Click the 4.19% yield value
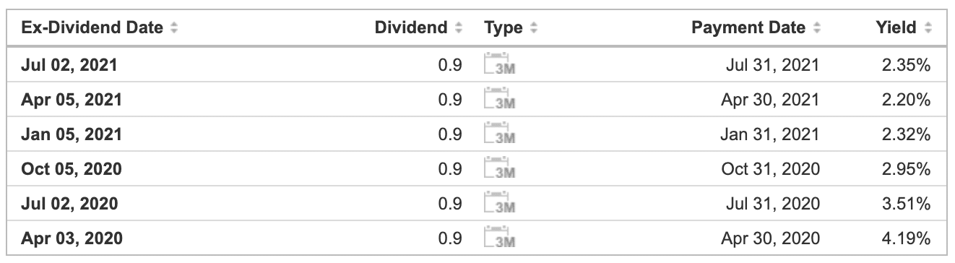Screen dimensions: 955x263 point(906,238)
